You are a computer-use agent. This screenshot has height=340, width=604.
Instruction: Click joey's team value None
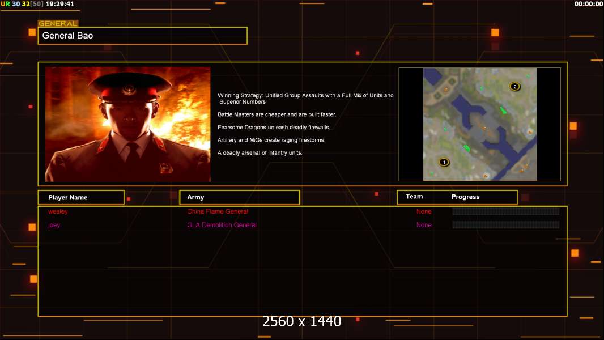[424, 225]
